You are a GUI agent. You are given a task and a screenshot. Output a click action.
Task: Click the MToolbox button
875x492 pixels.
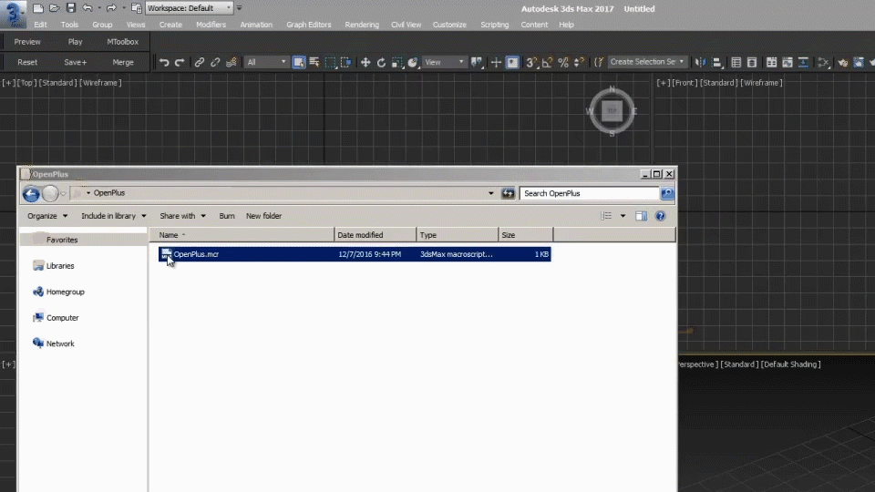[123, 42]
